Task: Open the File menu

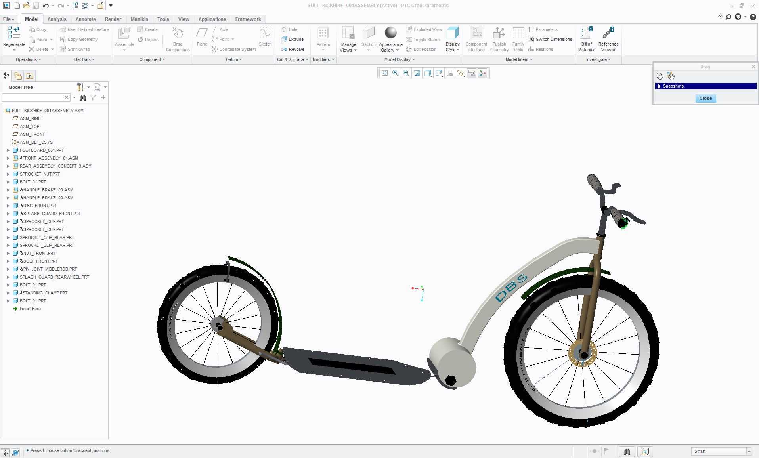Action: [8, 19]
